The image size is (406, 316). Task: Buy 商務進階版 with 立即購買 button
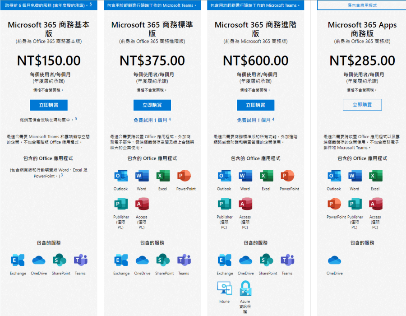point(256,105)
